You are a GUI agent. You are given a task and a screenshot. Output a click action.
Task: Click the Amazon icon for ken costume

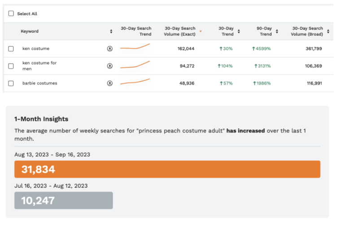click(110, 48)
